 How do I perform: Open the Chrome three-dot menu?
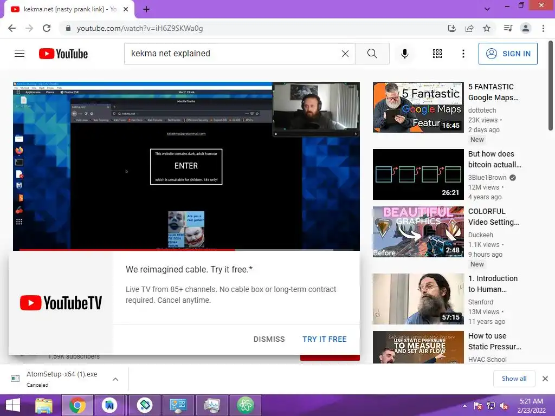click(x=543, y=28)
